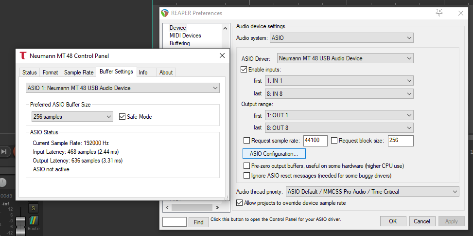Select the Buffer Settings tab
This screenshot has height=236, width=473.
tap(116, 72)
